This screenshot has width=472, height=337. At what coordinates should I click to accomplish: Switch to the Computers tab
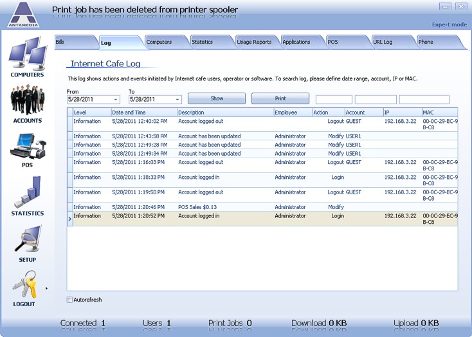click(x=167, y=42)
